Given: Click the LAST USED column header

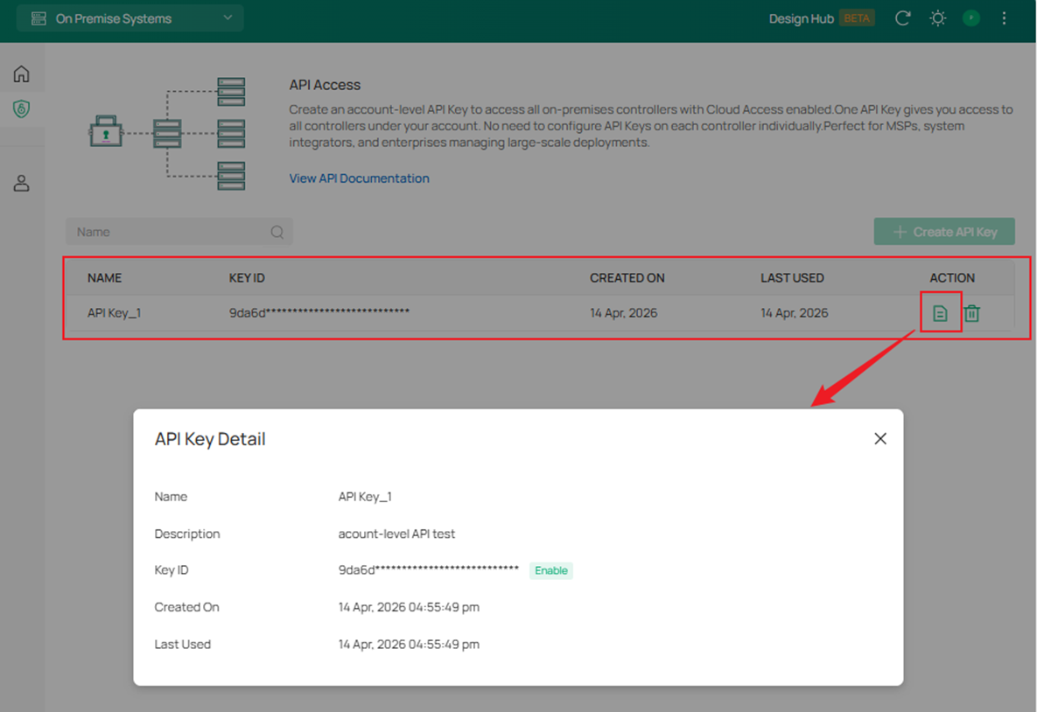Looking at the screenshot, I should (x=792, y=277).
